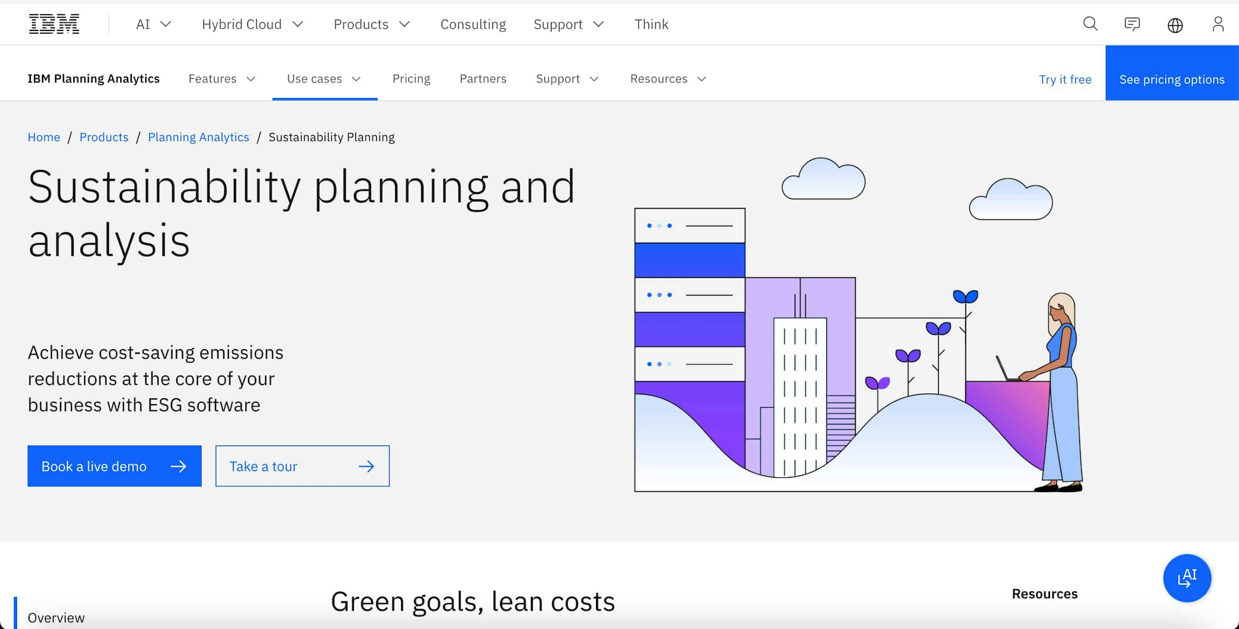Screen dimensions: 1239x629
Task: Click the globe region selector icon
Action: click(1174, 25)
